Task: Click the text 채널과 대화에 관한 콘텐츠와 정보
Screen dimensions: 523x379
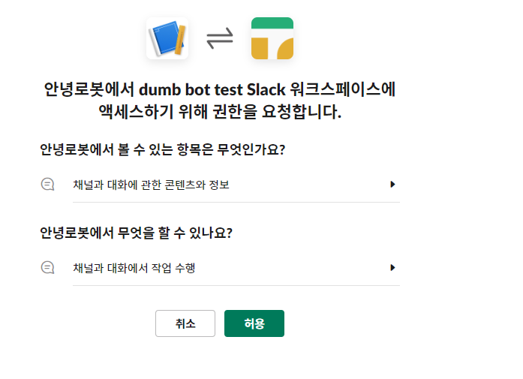Action: [151, 185]
